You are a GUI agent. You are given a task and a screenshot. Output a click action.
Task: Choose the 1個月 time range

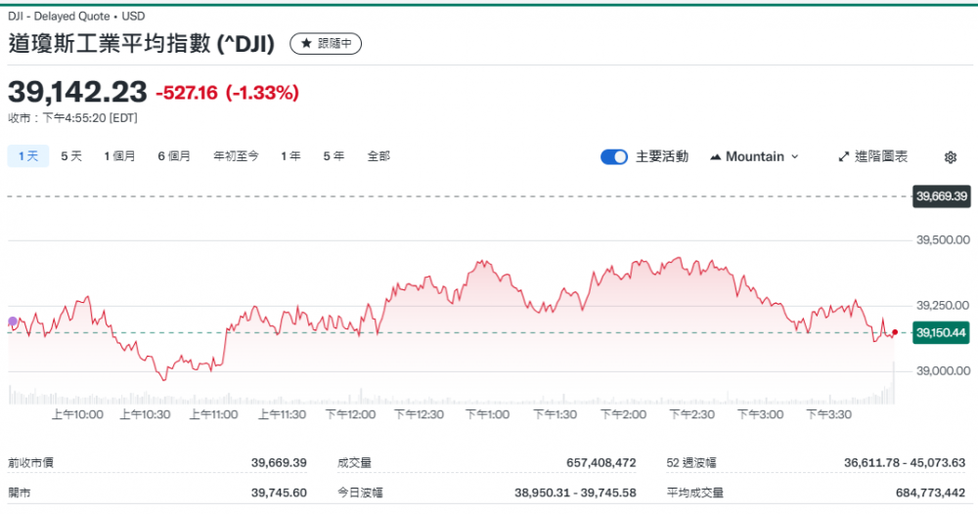119,156
